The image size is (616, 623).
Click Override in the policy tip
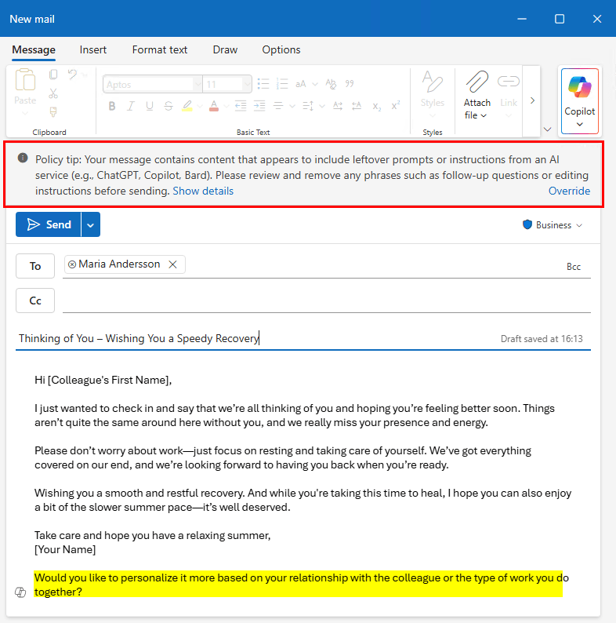pyautogui.click(x=569, y=191)
